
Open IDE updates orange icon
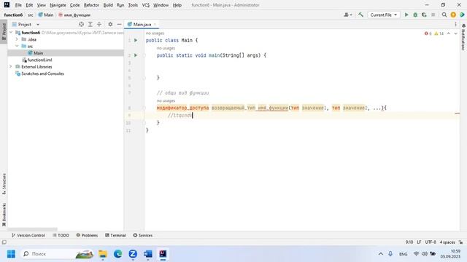tap(453, 15)
